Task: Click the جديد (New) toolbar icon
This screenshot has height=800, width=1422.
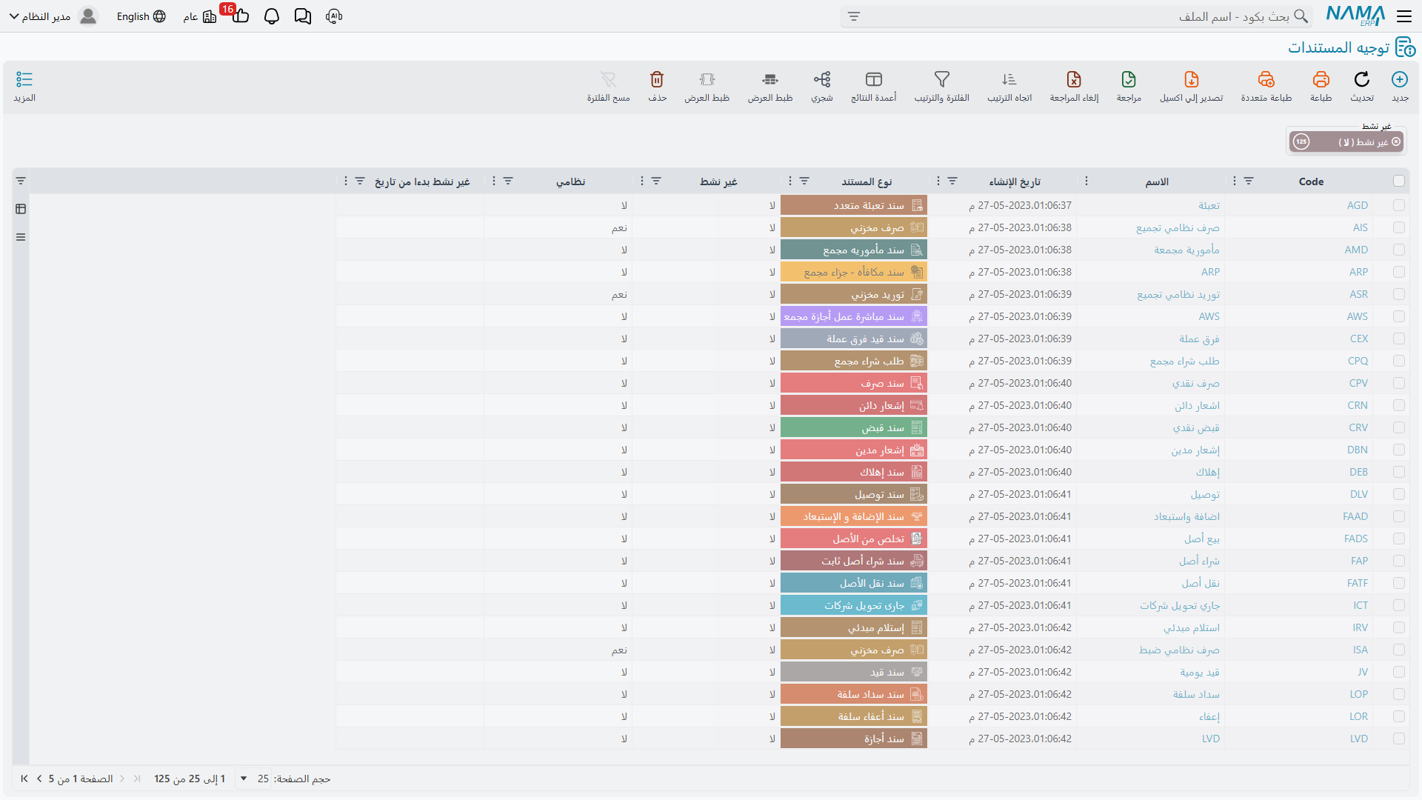Action: pyautogui.click(x=1399, y=80)
